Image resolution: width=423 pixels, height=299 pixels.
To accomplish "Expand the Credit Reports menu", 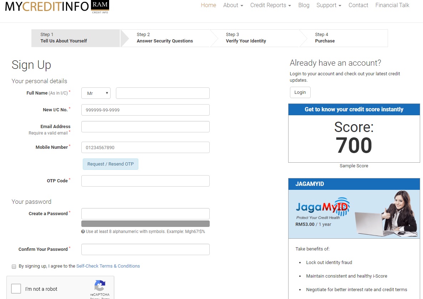I will tap(270, 5).
